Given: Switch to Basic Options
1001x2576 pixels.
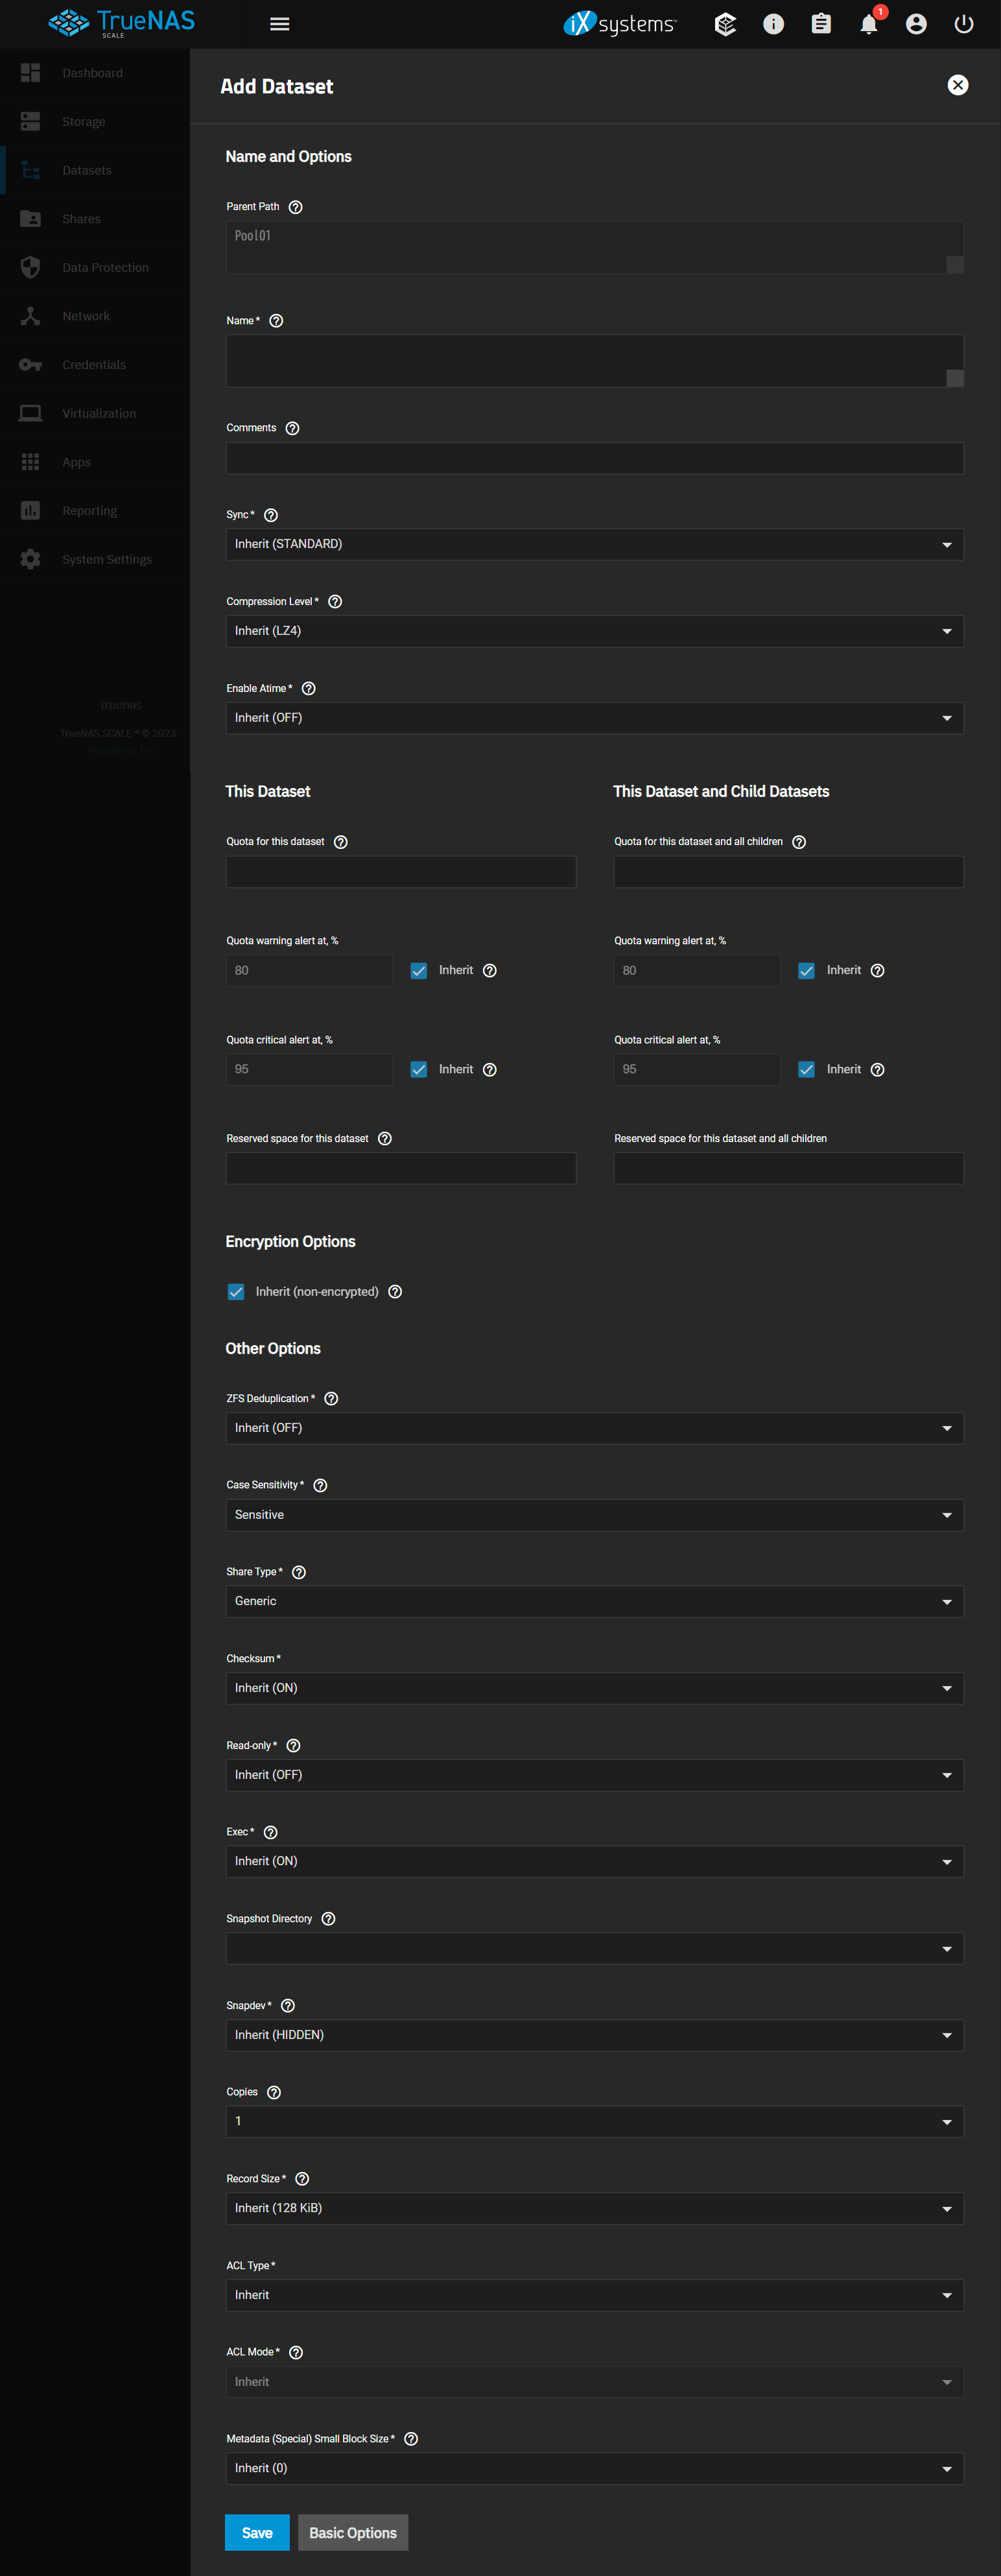Looking at the screenshot, I should pyautogui.click(x=352, y=2533).
